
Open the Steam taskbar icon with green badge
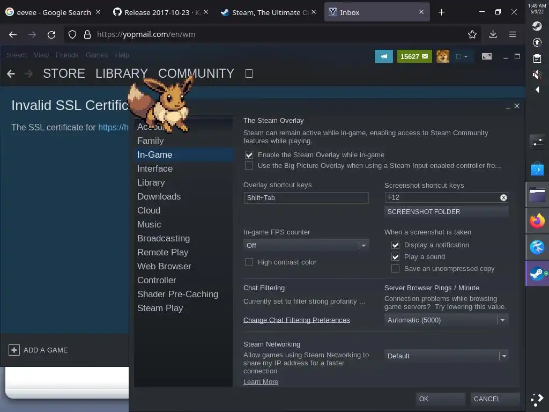point(537,273)
